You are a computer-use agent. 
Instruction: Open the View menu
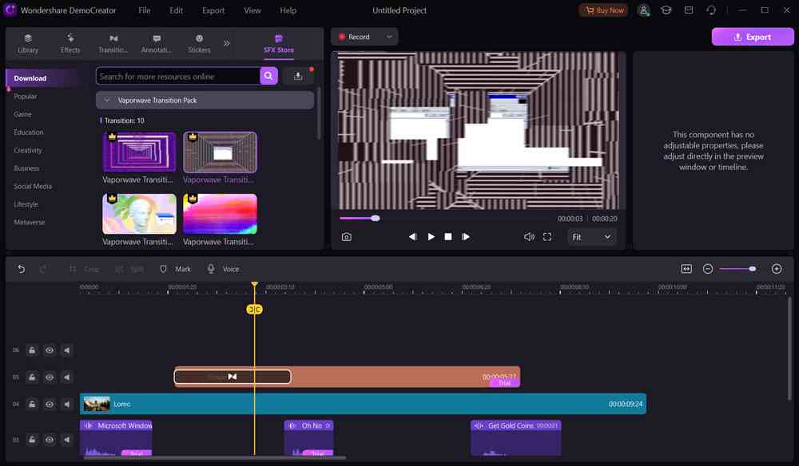point(252,10)
